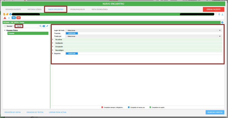Click the search field containing trauma
The width and height of the screenshot is (228, 118).
click(19, 26)
